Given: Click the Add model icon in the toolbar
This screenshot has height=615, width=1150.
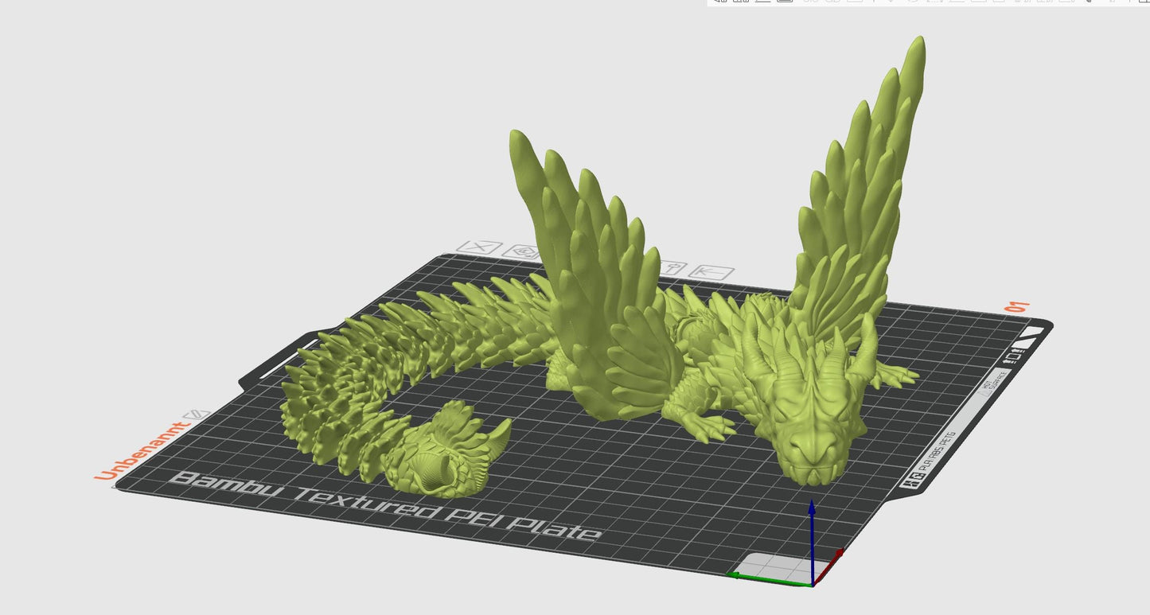Looking at the screenshot, I should click(722, 4).
